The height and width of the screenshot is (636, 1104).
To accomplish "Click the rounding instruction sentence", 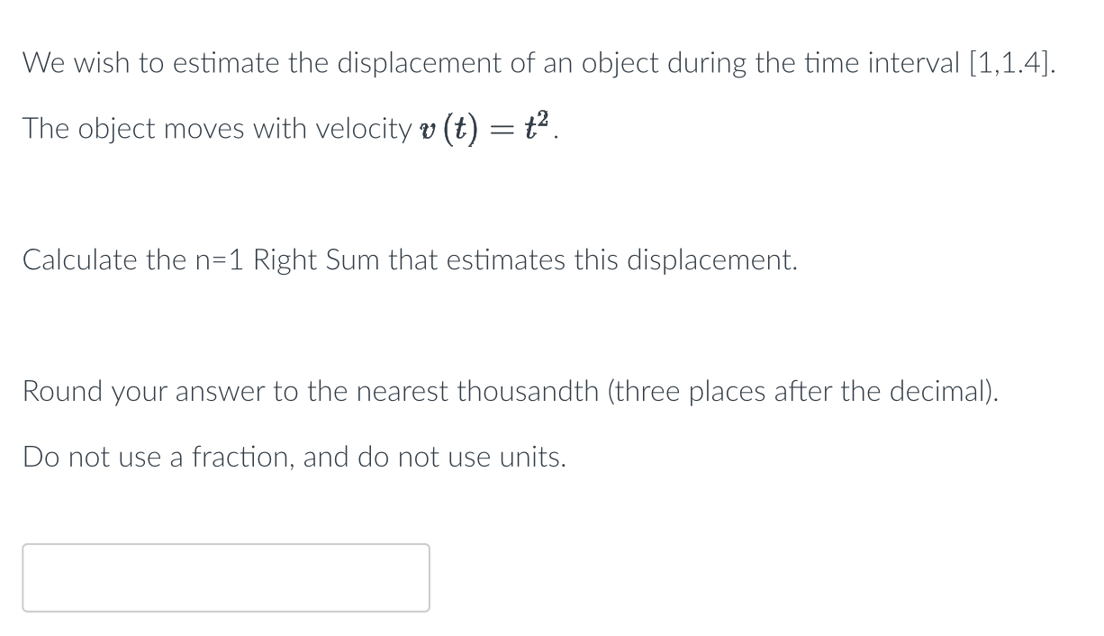I will (x=511, y=391).
